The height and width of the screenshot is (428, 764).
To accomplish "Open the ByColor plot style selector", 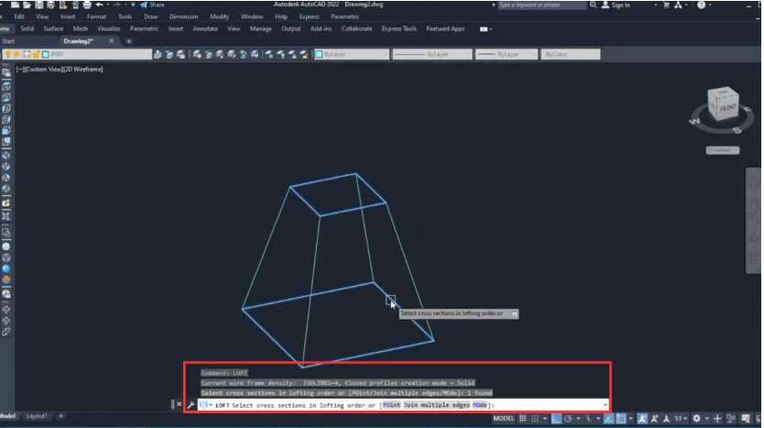I will [x=570, y=55].
